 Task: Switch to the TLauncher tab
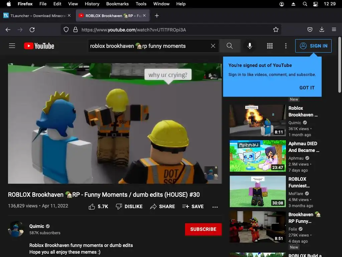(x=37, y=15)
